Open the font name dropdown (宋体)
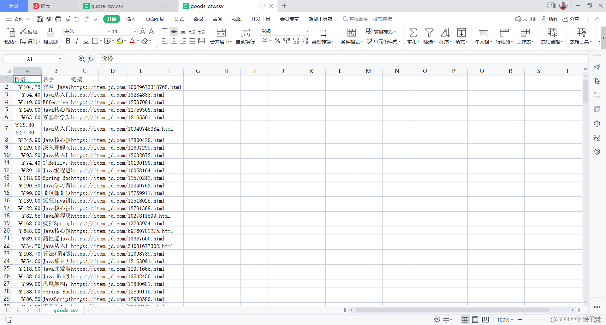 coord(109,31)
